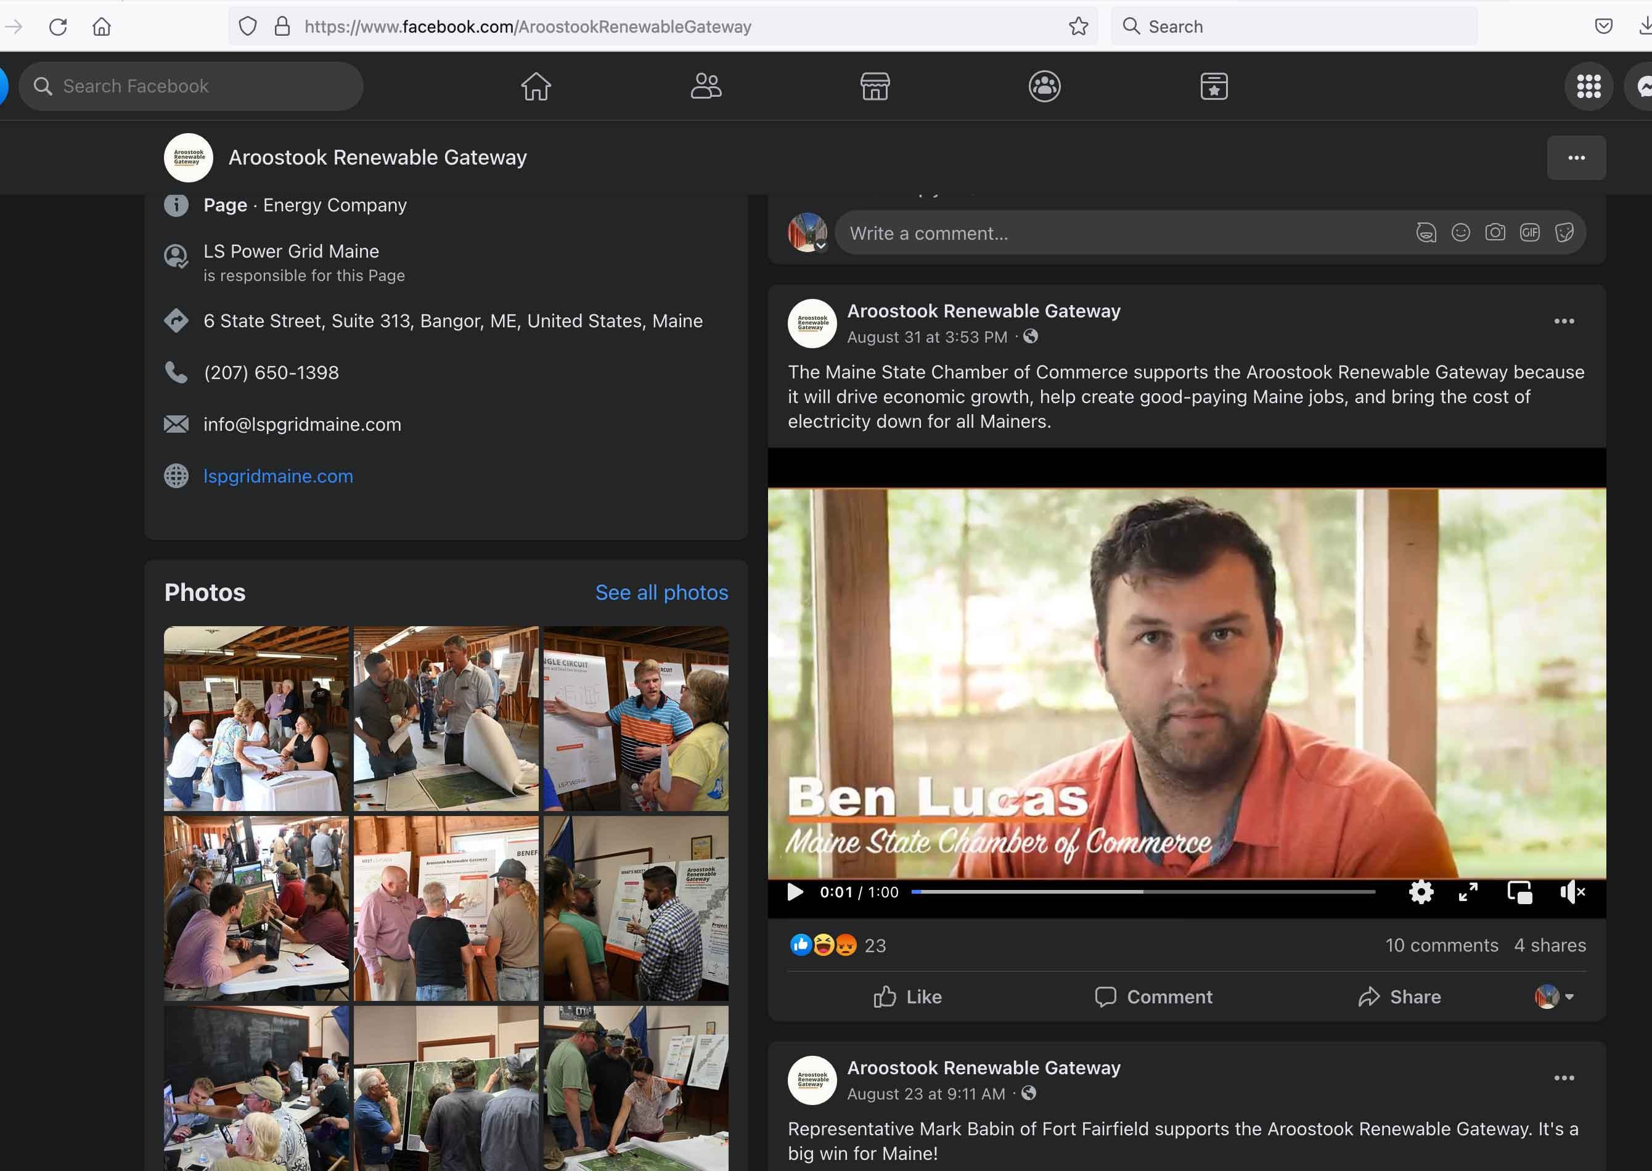Reload the page in the browser

pos(59,27)
